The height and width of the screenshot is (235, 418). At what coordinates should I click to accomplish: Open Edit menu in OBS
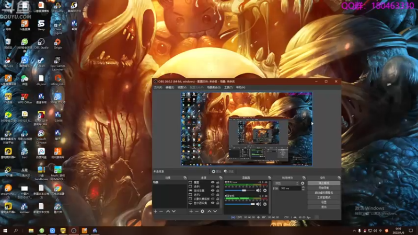[x=169, y=87]
